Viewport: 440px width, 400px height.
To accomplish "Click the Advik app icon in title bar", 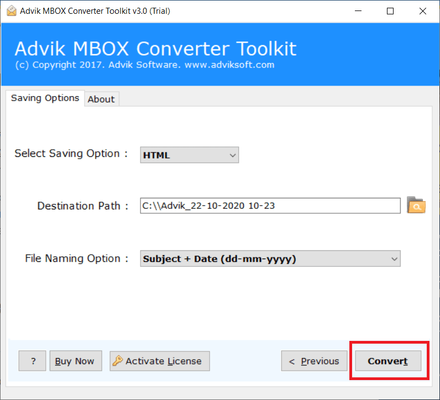I will coord(12,11).
